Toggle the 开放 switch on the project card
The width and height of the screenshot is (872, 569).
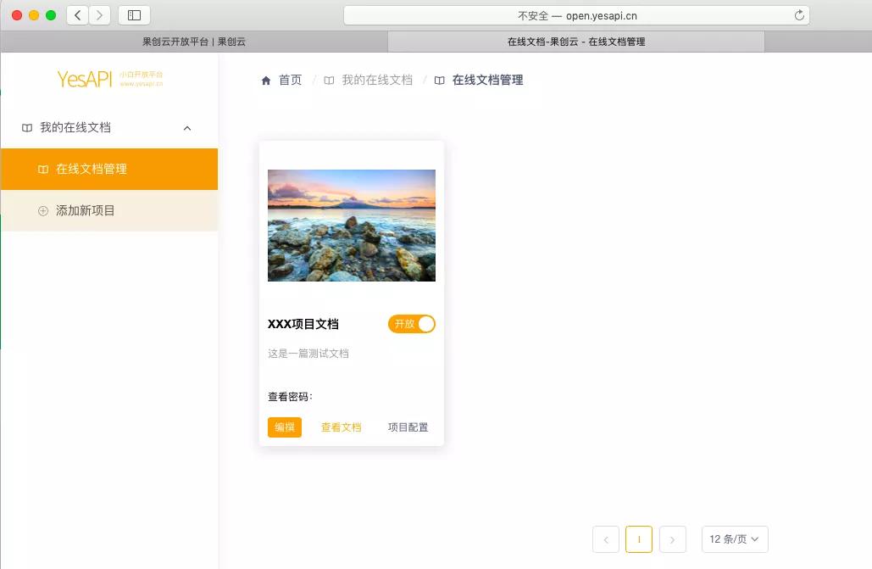(x=411, y=324)
